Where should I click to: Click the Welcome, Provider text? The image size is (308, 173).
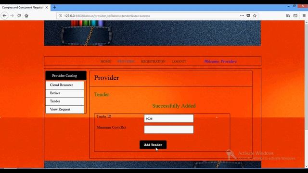(220, 62)
